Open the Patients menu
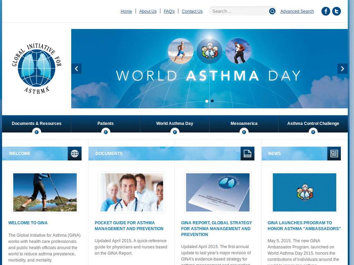This screenshot has width=354, height=265. (x=106, y=124)
